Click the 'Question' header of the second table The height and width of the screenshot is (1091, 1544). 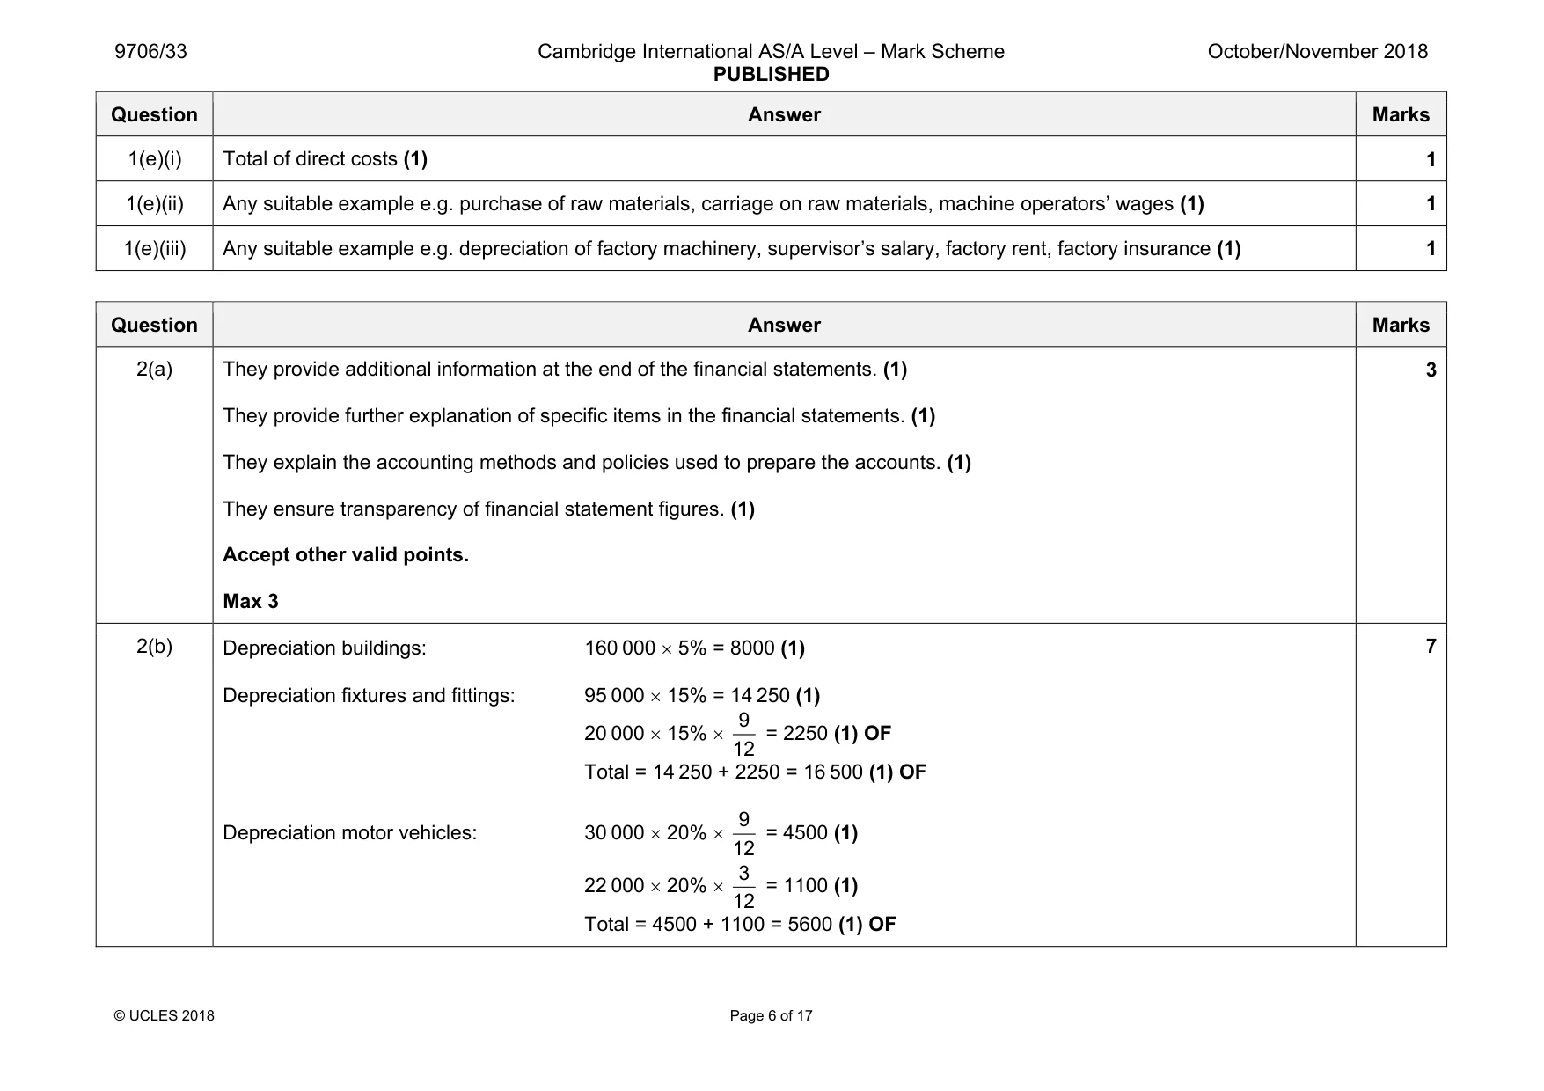154,326
